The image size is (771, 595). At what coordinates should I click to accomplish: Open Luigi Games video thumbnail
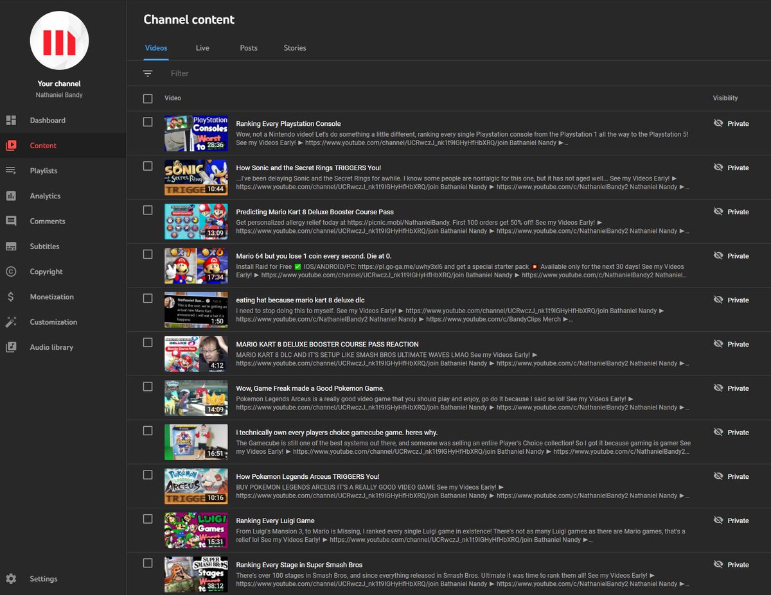(196, 530)
